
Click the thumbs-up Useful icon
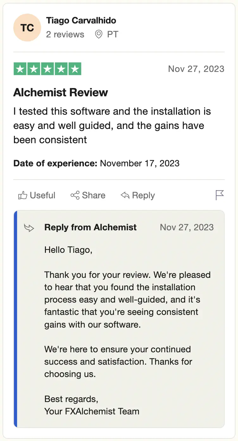[x=22, y=195]
